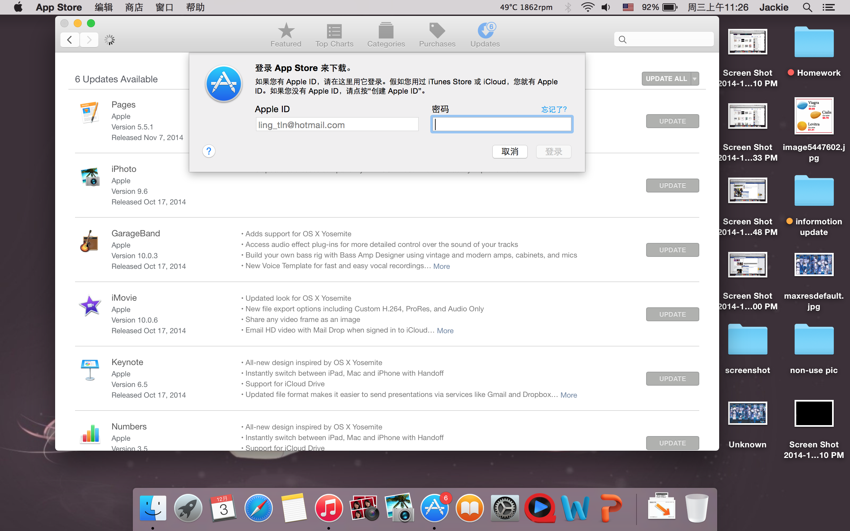Open the App Store menu
The image size is (850, 531).
(59, 7)
